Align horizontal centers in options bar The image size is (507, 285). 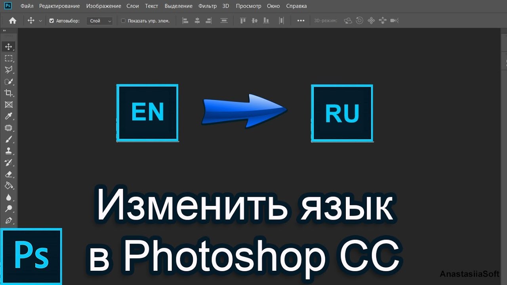[x=197, y=21]
